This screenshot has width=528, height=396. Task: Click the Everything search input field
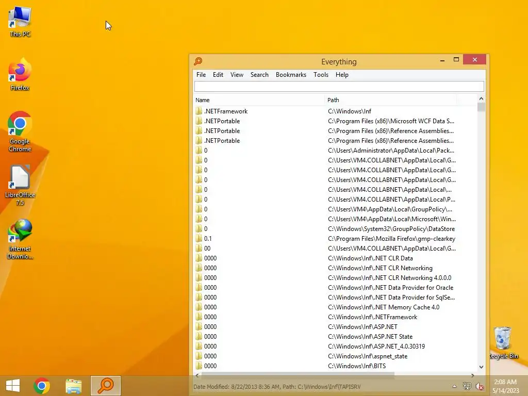click(339, 87)
